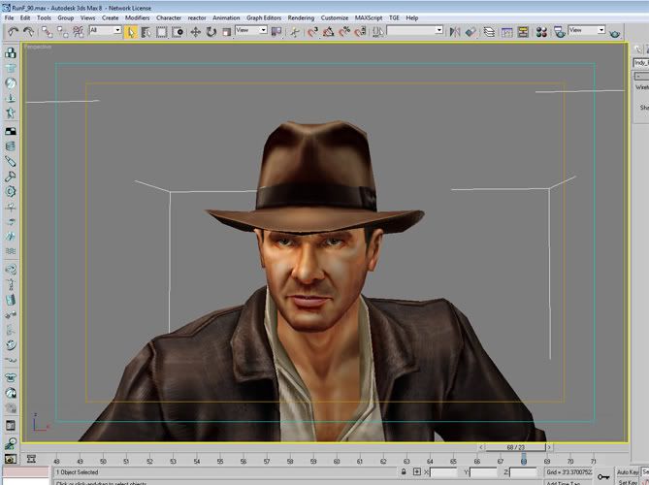Open the All selection filter dropdown
Screen dimensions: 649x485
coord(105,30)
